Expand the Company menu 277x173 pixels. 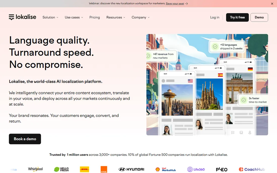[141, 17]
